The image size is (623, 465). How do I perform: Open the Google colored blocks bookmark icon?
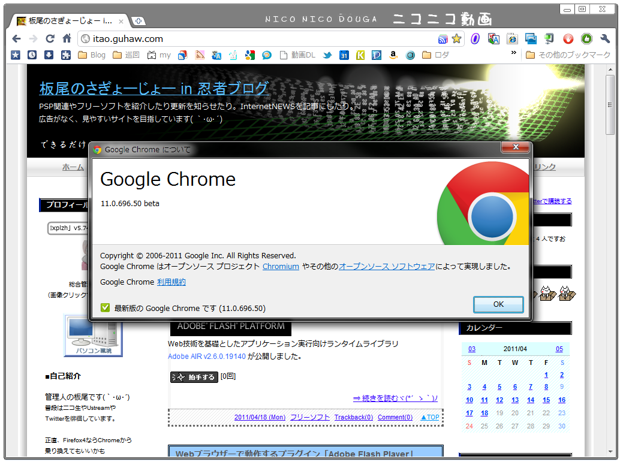pos(250,55)
